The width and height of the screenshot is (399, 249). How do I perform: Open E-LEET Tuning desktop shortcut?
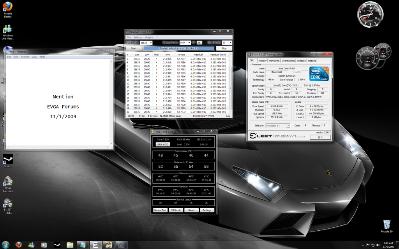[x=7, y=204]
